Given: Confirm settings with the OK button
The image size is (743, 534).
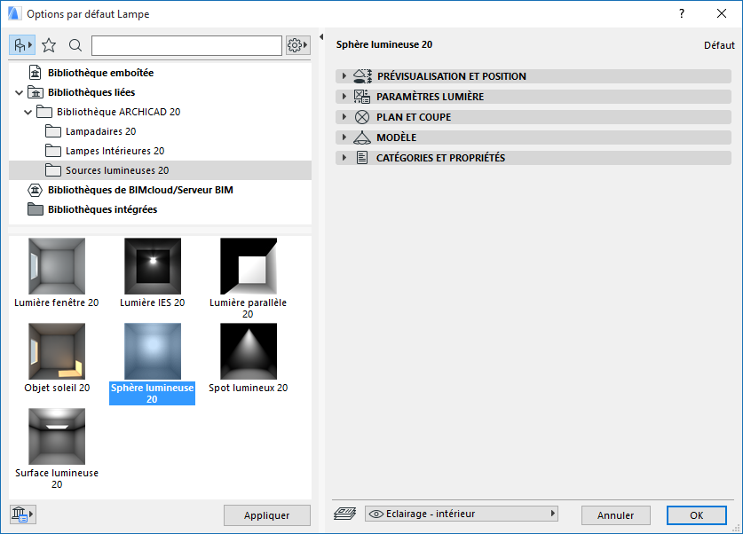Looking at the screenshot, I should [x=697, y=515].
